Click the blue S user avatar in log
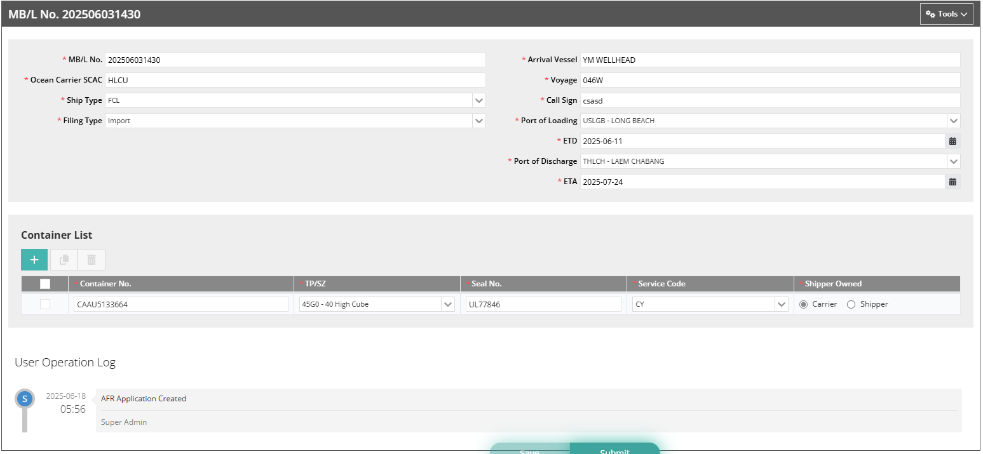 (24, 399)
